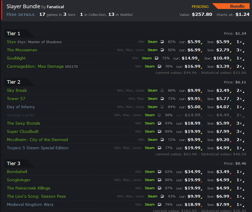Expand current price $34.99 for Bombshell
The image size is (252, 212).
[193, 172]
